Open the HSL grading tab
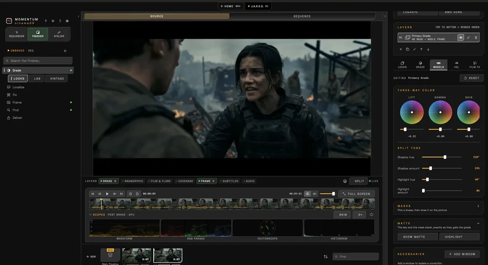488x265 pixels. click(457, 65)
